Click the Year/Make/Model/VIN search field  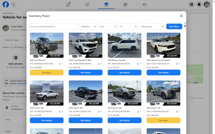[x=53, y=26]
